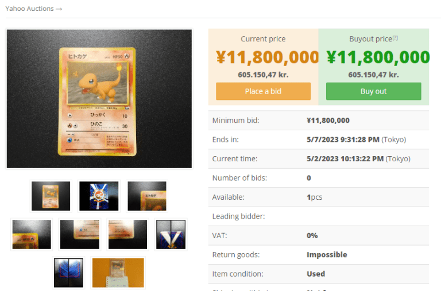Select the card back split-view thumbnail
This screenshot has width=441, height=291.
(x=69, y=273)
